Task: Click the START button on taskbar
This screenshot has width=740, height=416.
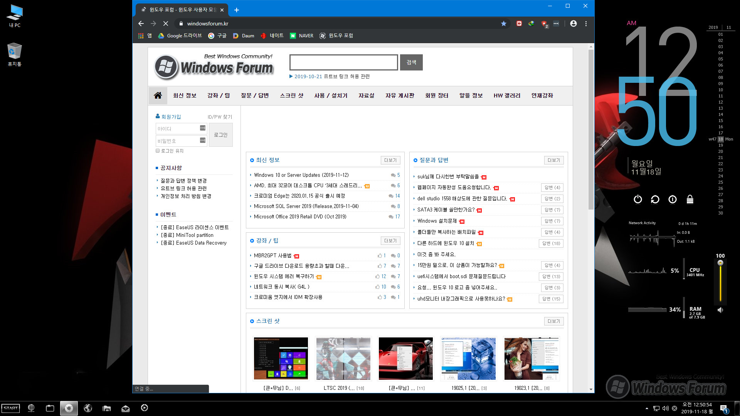Action: [11, 408]
